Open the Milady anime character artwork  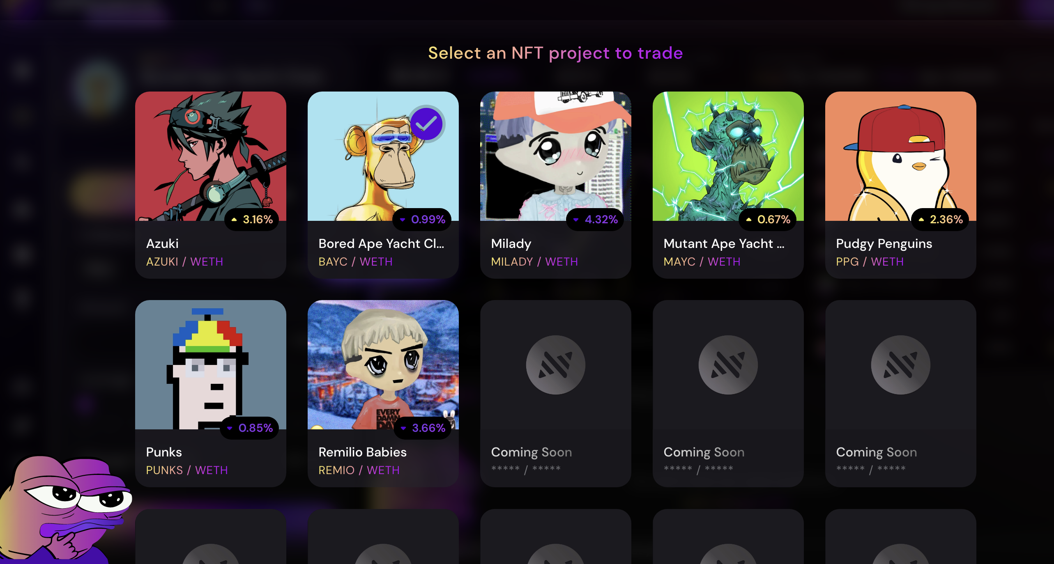(x=555, y=156)
